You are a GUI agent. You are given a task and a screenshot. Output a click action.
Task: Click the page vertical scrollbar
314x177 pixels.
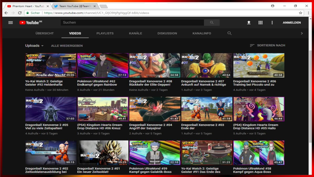(x=310, y=96)
